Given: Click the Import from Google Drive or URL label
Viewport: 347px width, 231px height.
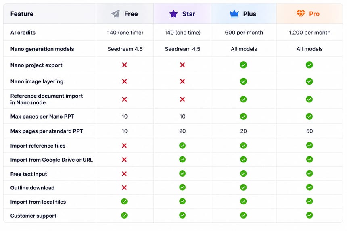Looking at the screenshot, I should tap(52, 160).
